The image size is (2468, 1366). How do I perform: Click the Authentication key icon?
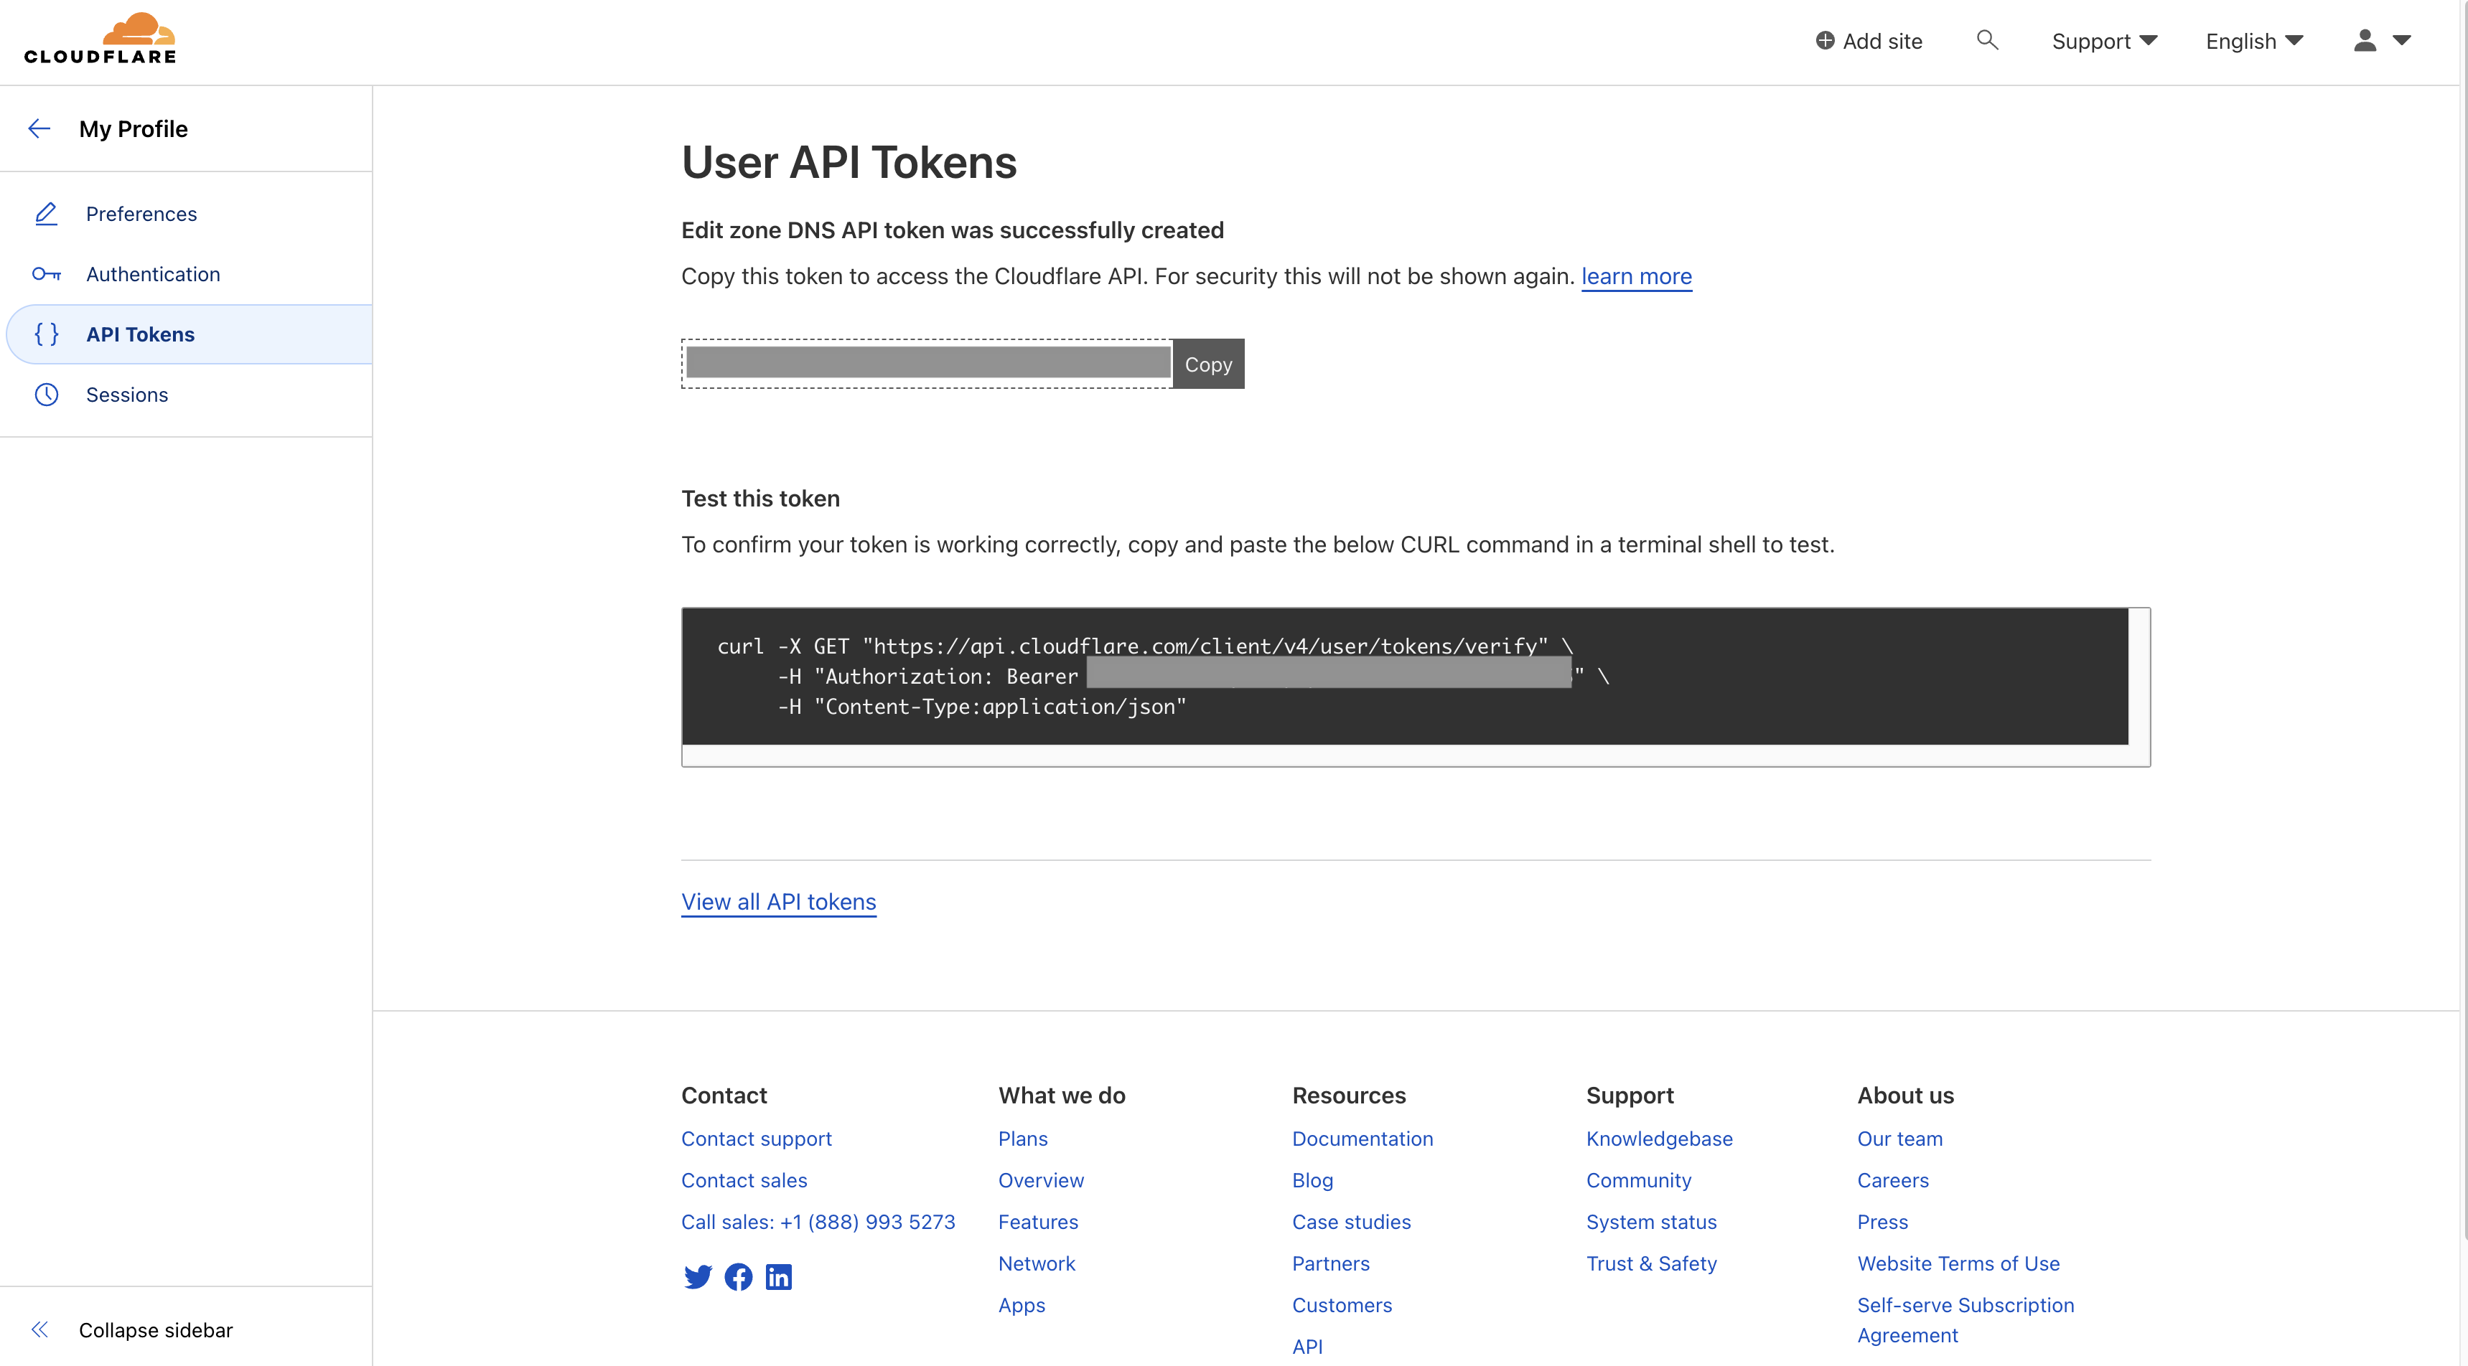46,274
